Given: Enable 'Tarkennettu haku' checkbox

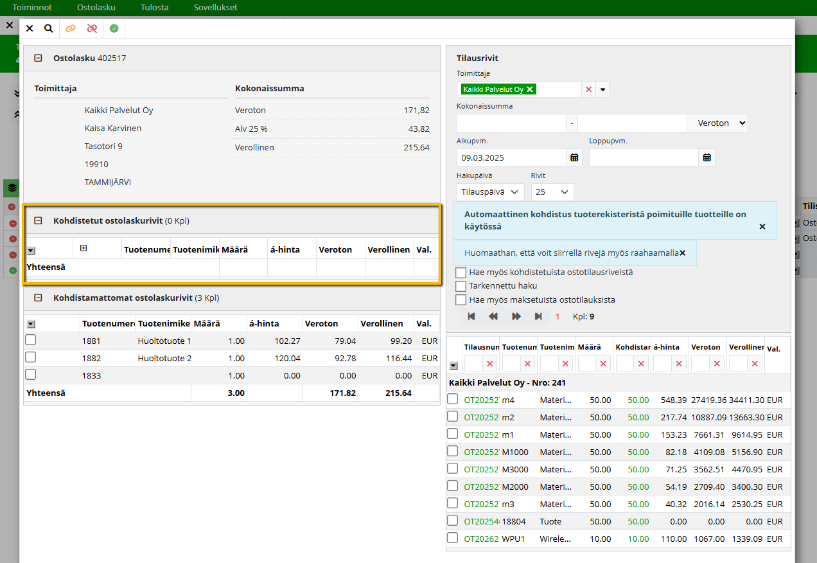Looking at the screenshot, I should 461,286.
